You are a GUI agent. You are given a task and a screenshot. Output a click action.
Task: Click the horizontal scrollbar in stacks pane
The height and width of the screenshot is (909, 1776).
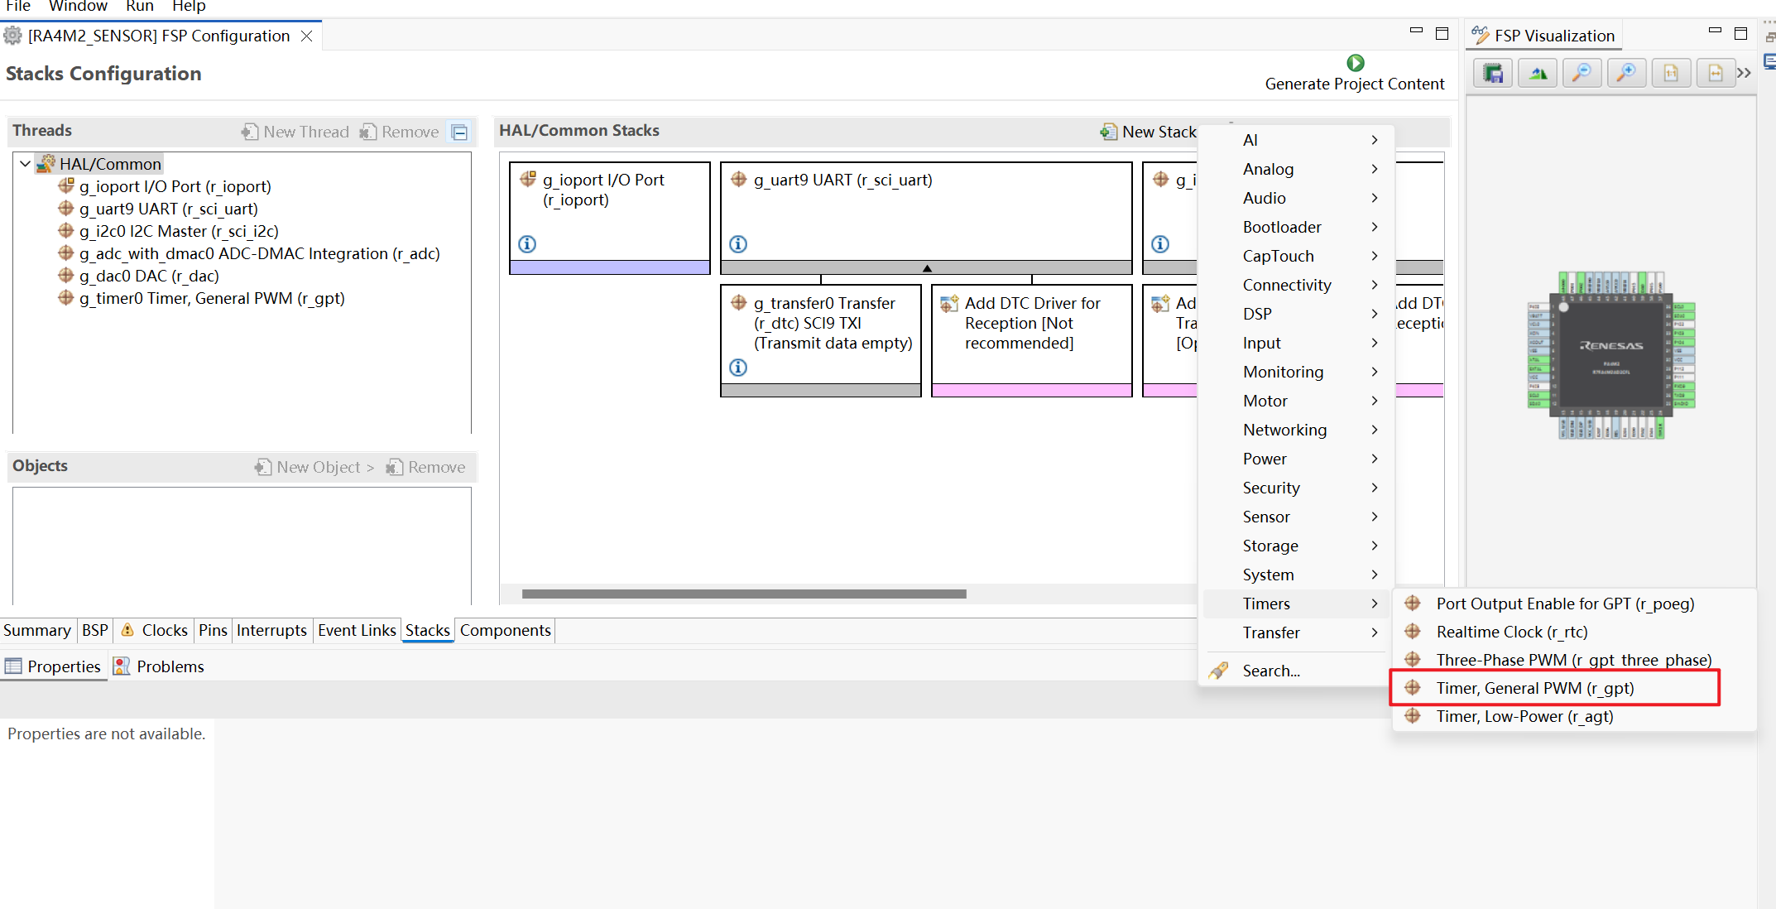744,594
